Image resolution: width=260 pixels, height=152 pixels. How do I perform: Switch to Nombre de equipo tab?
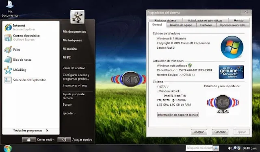(x=181, y=25)
